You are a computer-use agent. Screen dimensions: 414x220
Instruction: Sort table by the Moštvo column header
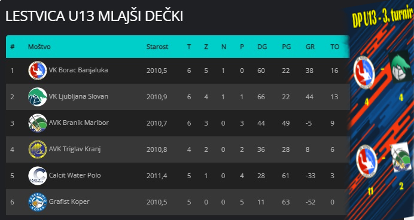[39, 47]
